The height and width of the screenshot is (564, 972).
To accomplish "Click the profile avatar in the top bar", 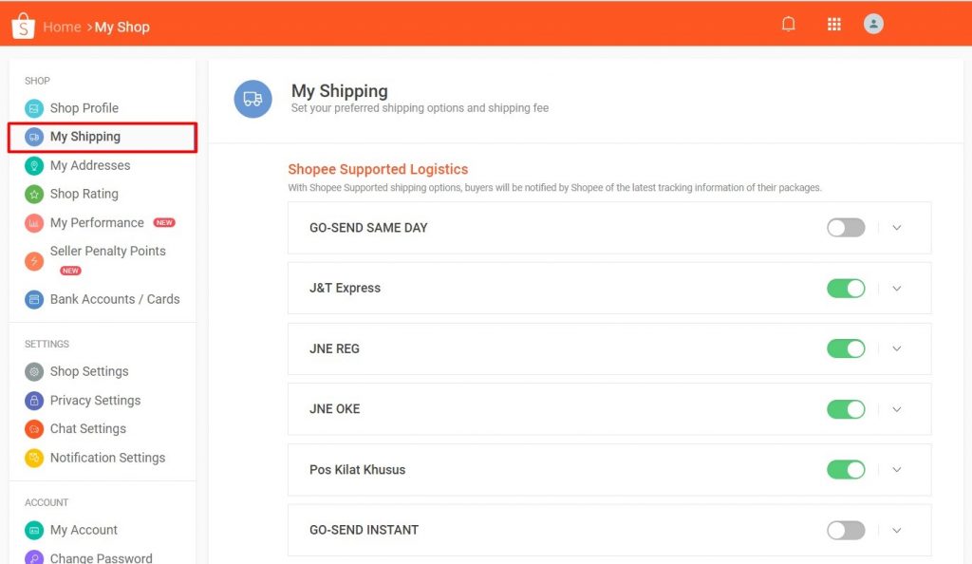I will pos(873,23).
